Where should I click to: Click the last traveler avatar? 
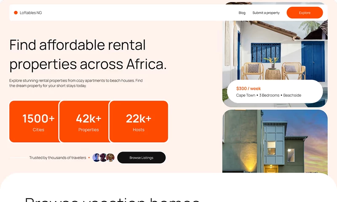pyautogui.click(x=110, y=158)
